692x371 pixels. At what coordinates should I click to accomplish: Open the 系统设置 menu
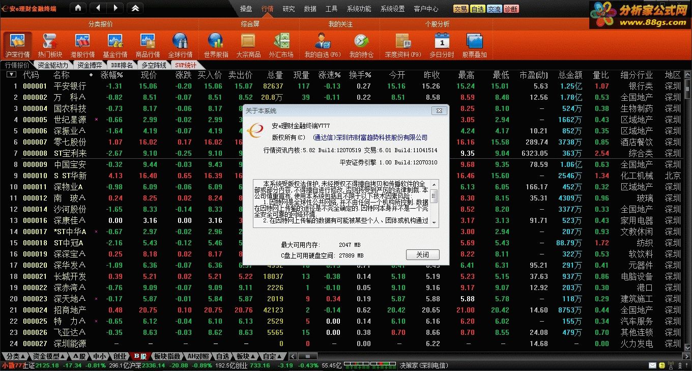(x=392, y=9)
